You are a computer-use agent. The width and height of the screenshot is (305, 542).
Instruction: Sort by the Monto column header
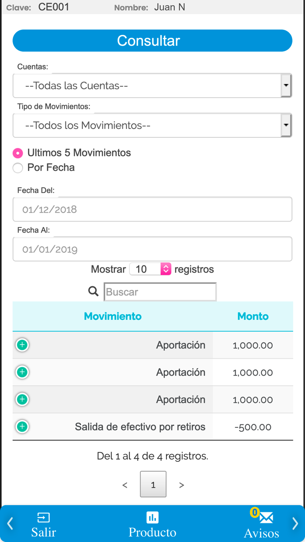coord(253,316)
